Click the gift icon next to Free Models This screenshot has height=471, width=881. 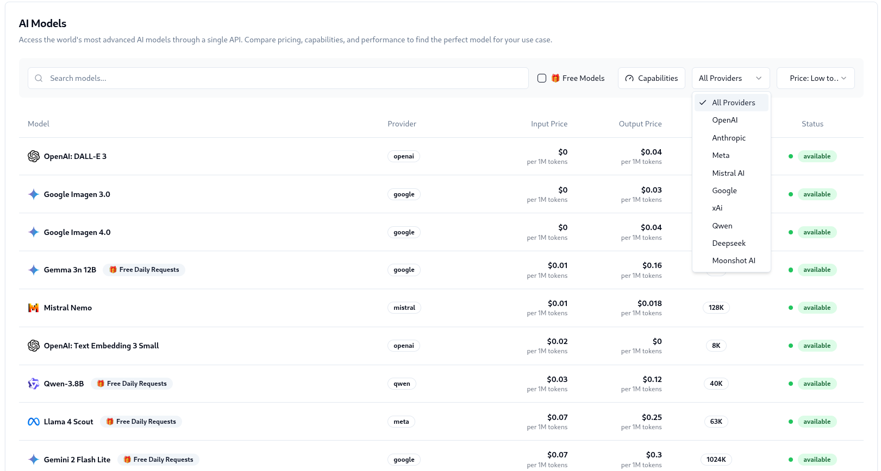coord(555,78)
